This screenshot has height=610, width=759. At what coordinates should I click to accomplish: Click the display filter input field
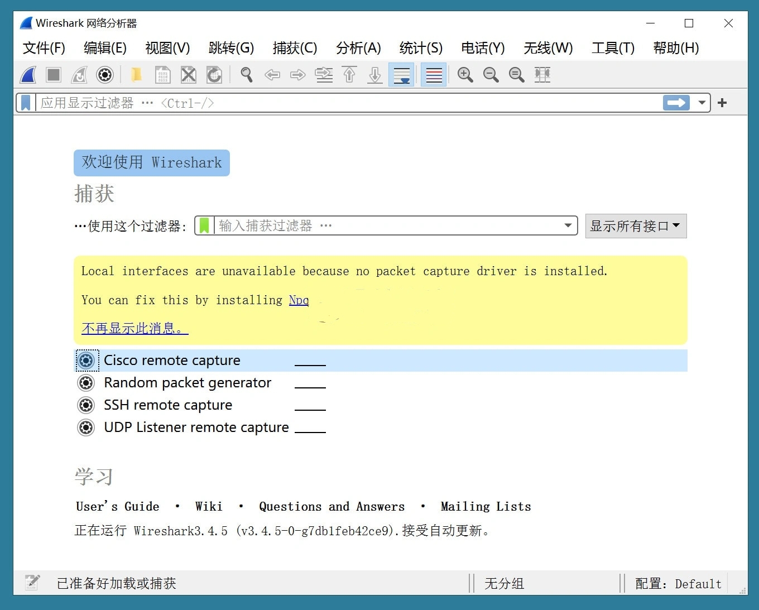click(346, 103)
